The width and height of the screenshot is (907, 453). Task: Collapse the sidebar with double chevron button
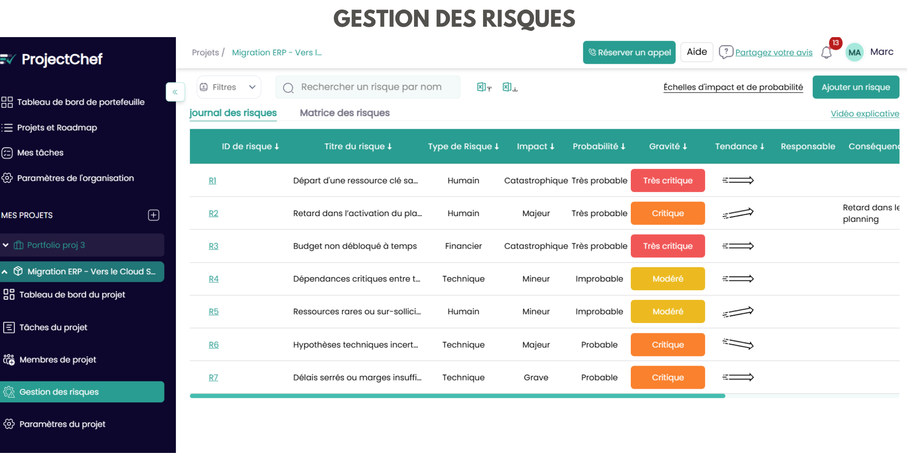click(175, 92)
